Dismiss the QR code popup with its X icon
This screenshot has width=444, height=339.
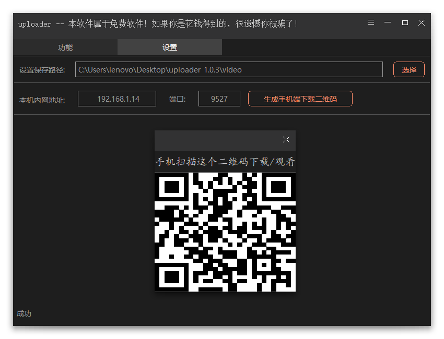pyautogui.click(x=286, y=139)
